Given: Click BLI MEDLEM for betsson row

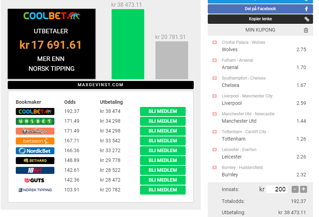Looking at the screenshot, I should click(163, 141).
